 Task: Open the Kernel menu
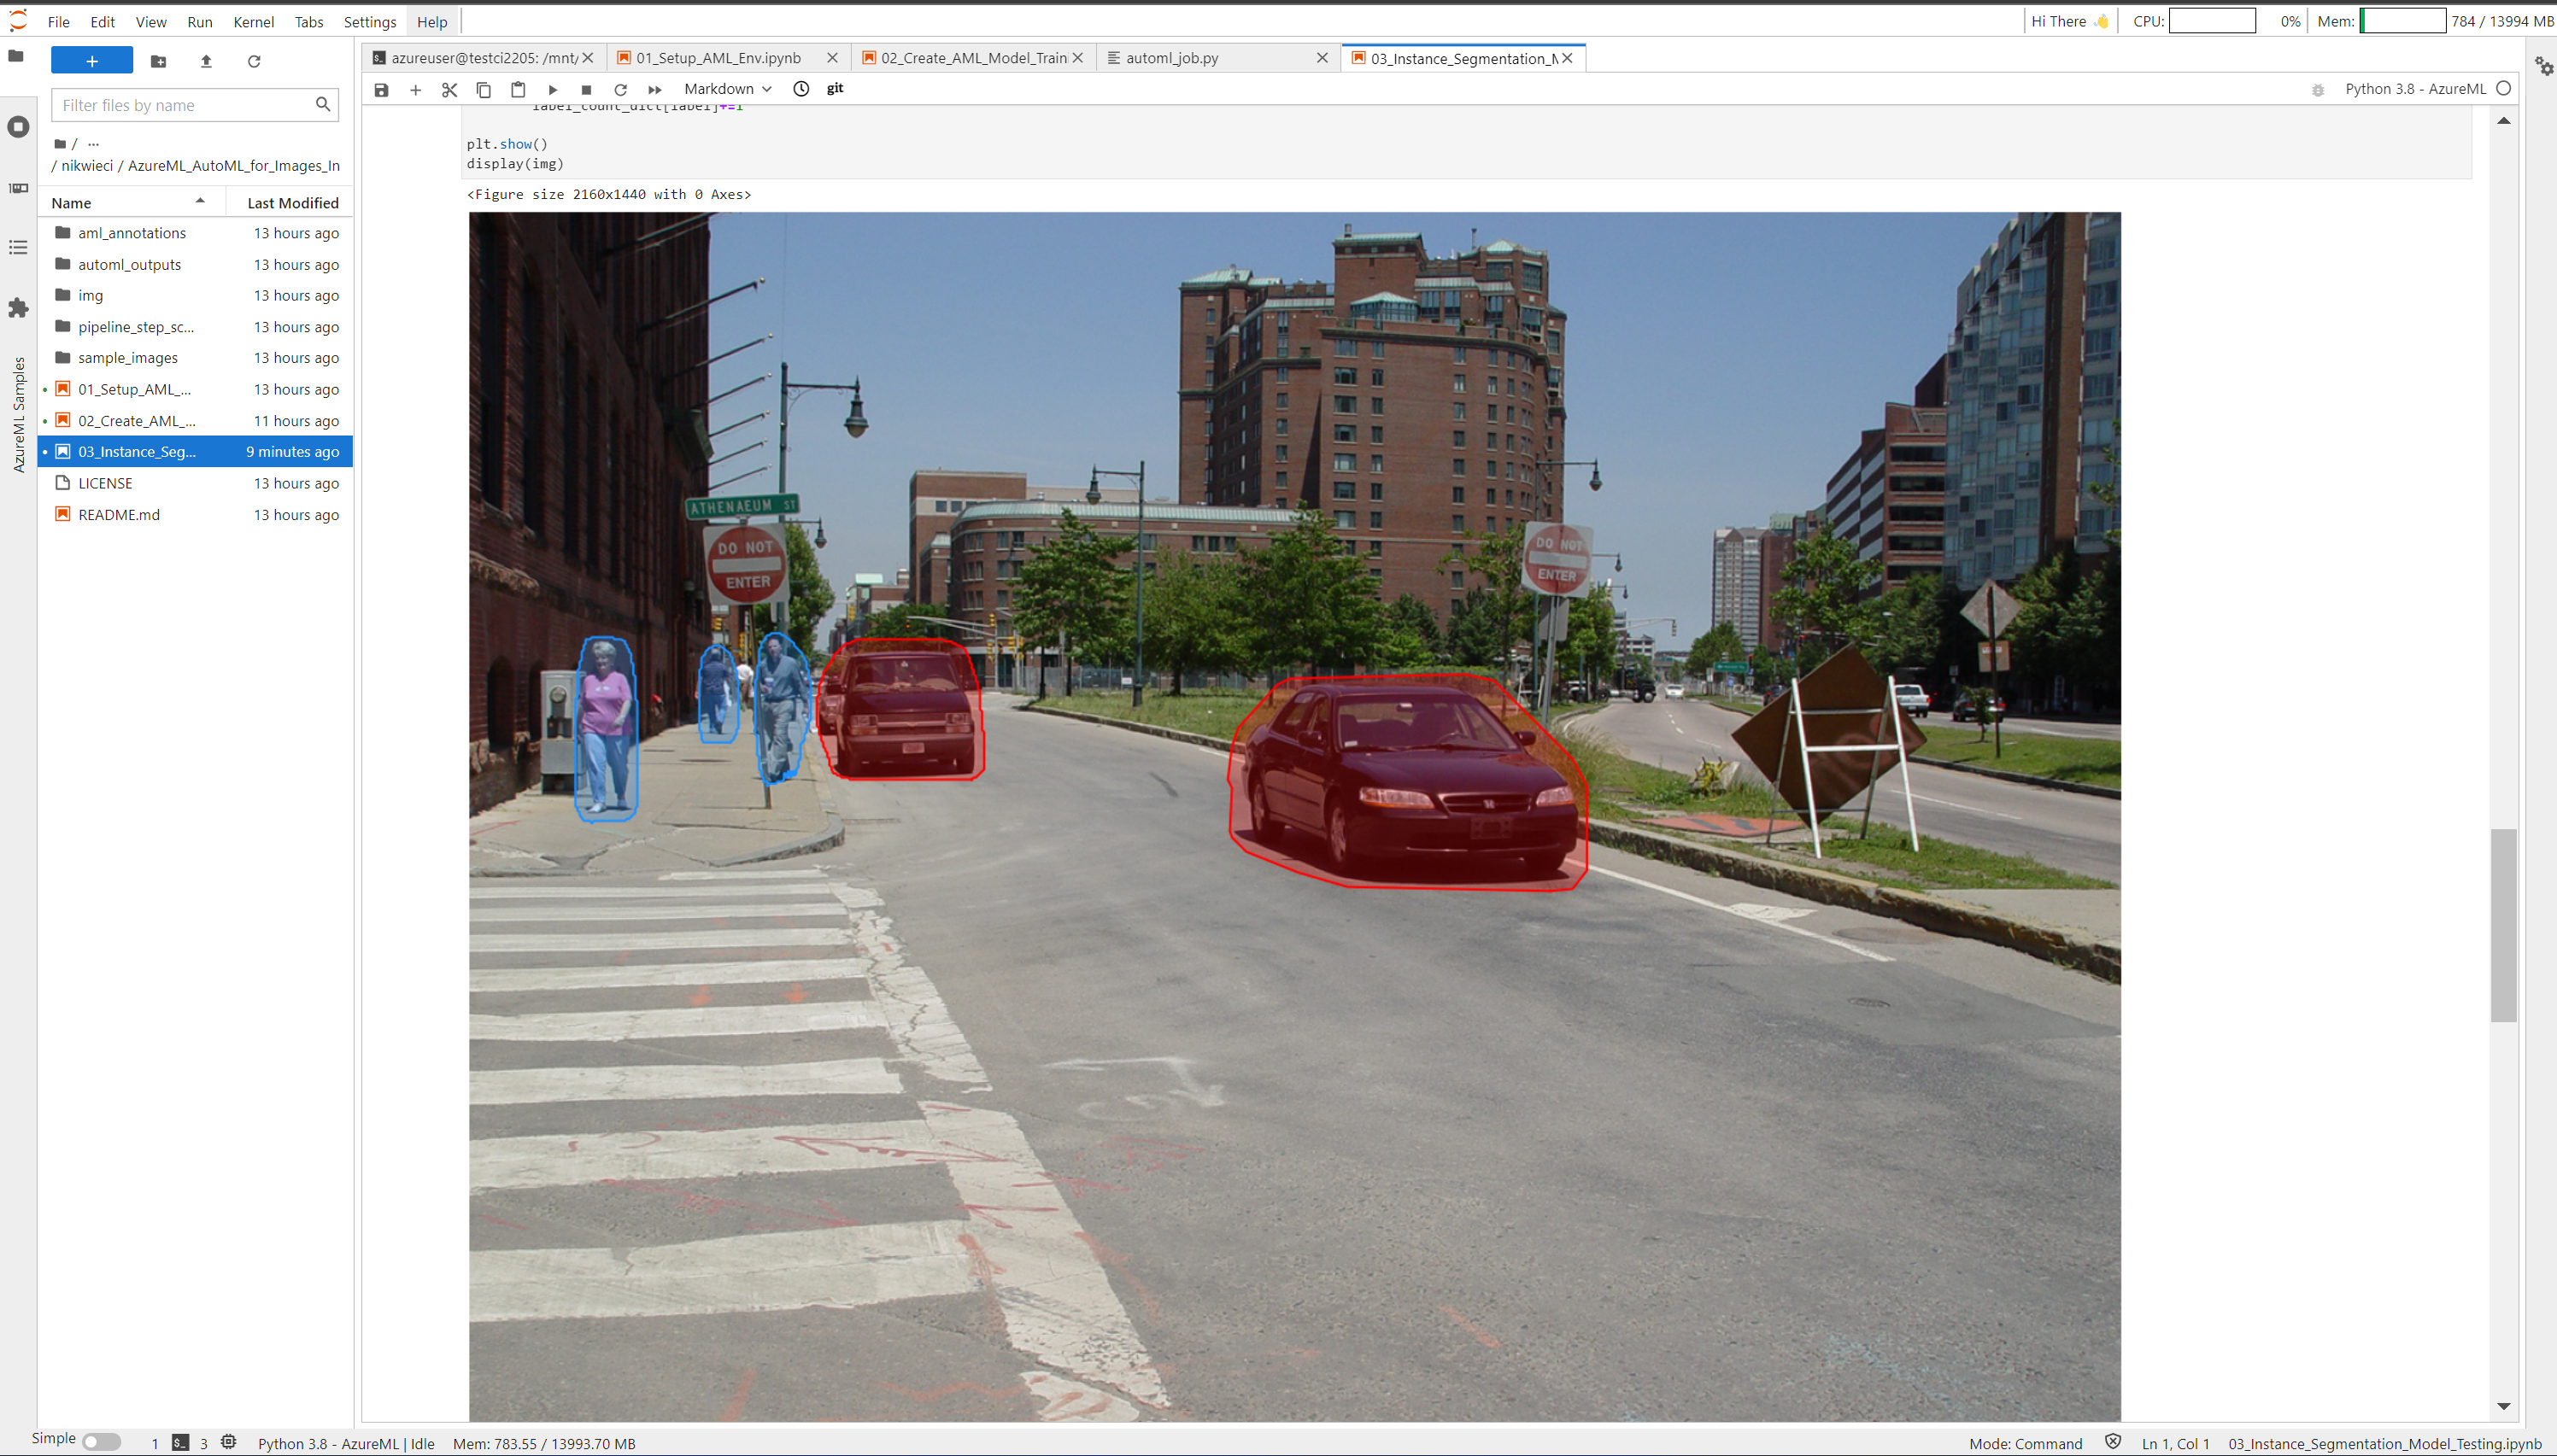tap(253, 22)
